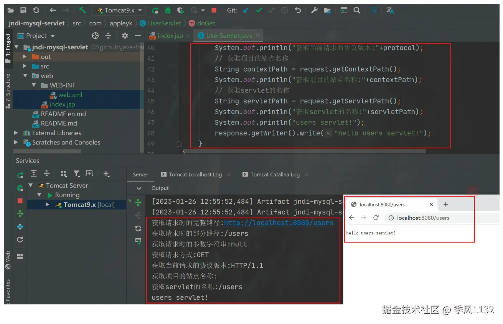Toggle the Z: Structure side tool window
Viewport: 503px width, 324px height.
8,91
